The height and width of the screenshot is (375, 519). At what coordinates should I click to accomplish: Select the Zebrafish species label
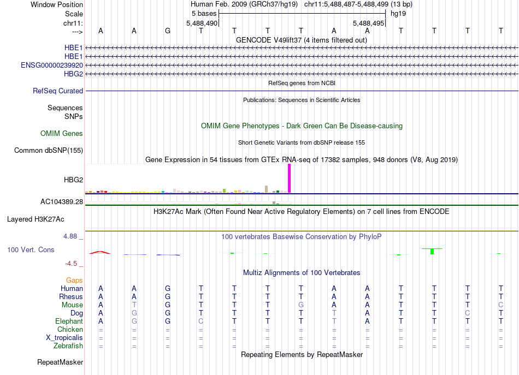(68, 346)
